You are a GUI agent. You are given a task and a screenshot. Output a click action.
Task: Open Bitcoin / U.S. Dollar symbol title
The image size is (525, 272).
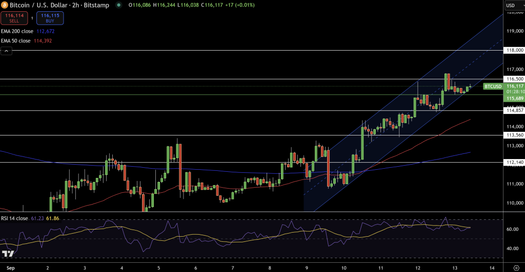point(59,5)
